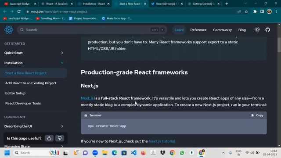The image size is (281, 158).
Task: Open Microsoft Store from taskbar
Action: pos(124,153)
